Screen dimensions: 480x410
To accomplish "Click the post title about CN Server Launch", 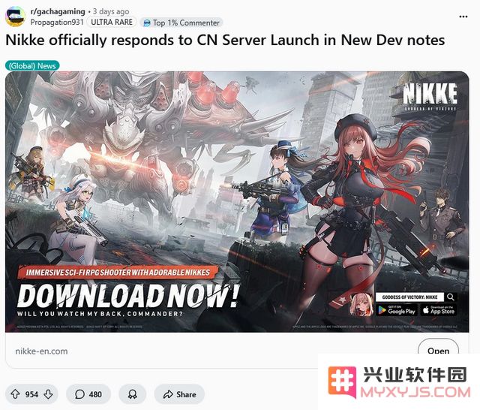I will coord(225,40).
